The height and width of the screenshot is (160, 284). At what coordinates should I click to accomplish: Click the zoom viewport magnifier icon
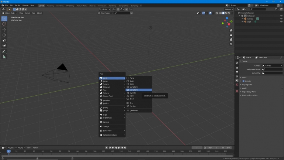(x=231, y=31)
